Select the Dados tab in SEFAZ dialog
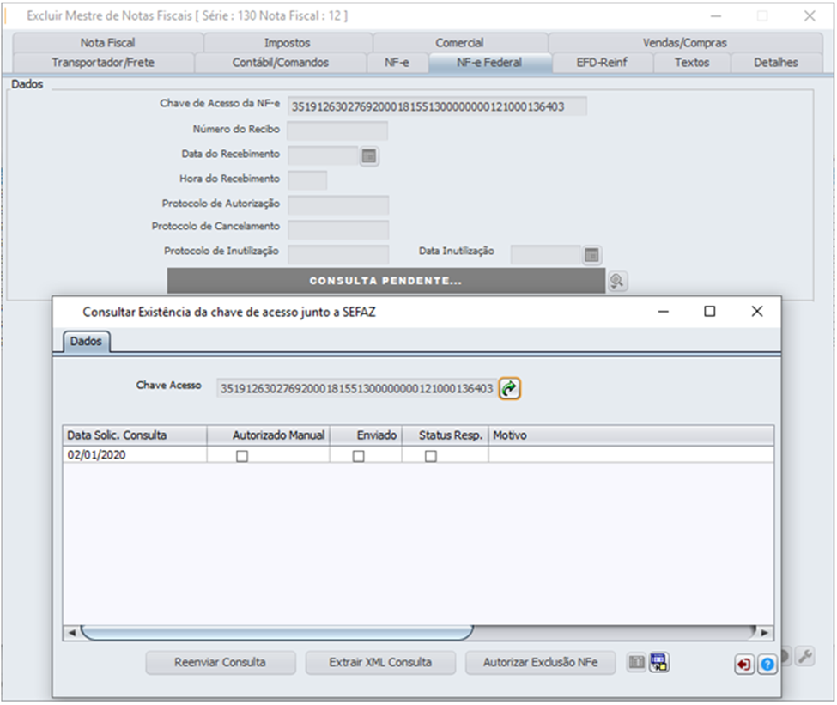This screenshot has width=837, height=705. pos(87,341)
